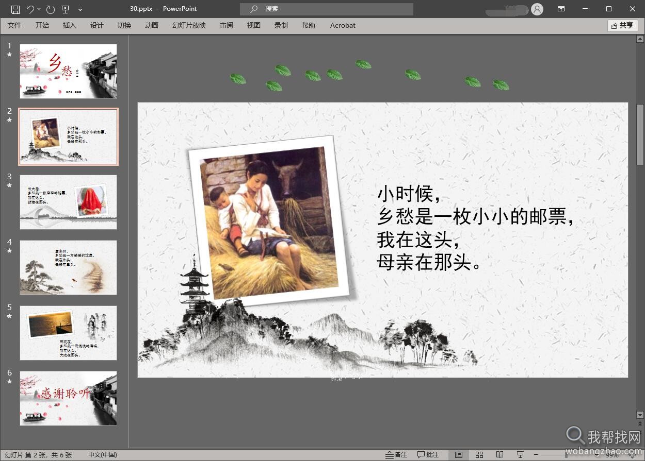Click text line 乡愁是一枚小小的邮票
645x461 pixels.
[476, 217]
